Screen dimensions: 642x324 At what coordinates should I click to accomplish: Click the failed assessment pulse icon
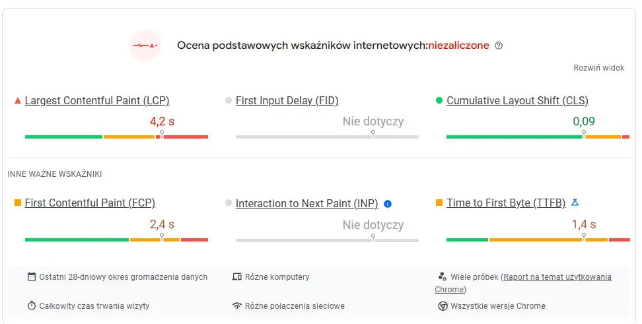point(145,46)
